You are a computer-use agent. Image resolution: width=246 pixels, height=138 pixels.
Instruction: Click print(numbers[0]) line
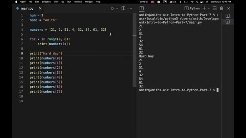46,58
